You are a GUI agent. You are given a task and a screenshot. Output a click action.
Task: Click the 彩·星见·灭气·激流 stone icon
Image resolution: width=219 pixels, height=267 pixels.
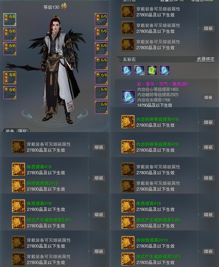128,97
